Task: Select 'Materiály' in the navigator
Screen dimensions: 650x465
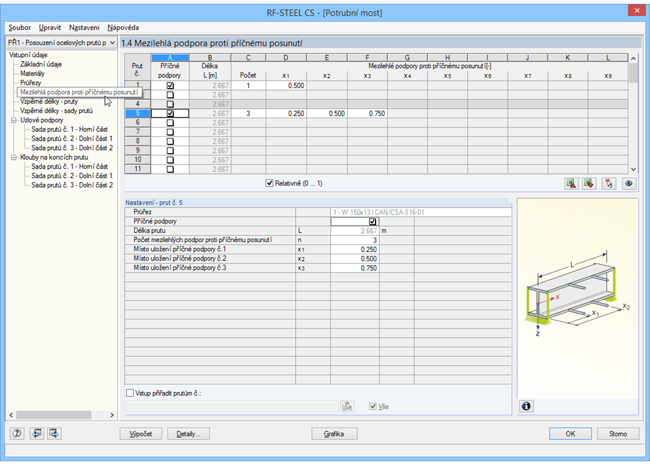Action: (x=32, y=73)
